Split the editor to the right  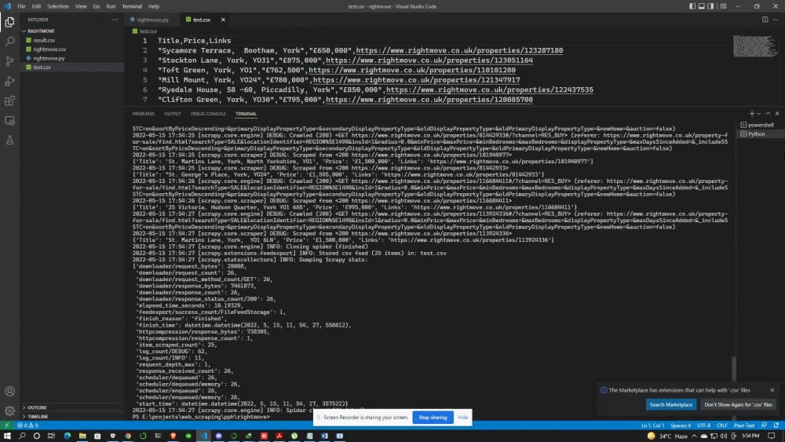pyautogui.click(x=765, y=20)
